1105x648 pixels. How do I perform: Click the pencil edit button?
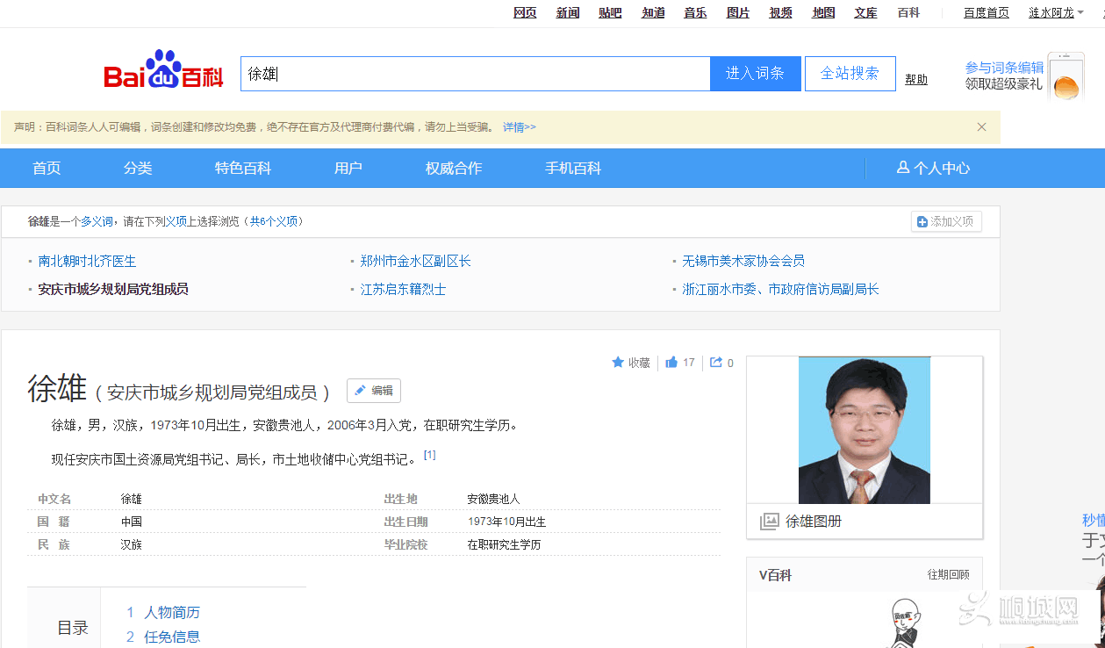[374, 391]
